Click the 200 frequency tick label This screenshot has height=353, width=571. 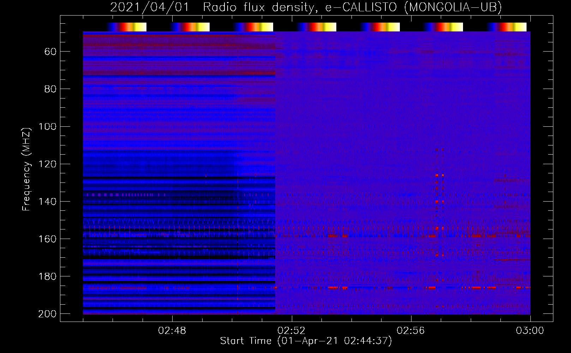coord(48,314)
